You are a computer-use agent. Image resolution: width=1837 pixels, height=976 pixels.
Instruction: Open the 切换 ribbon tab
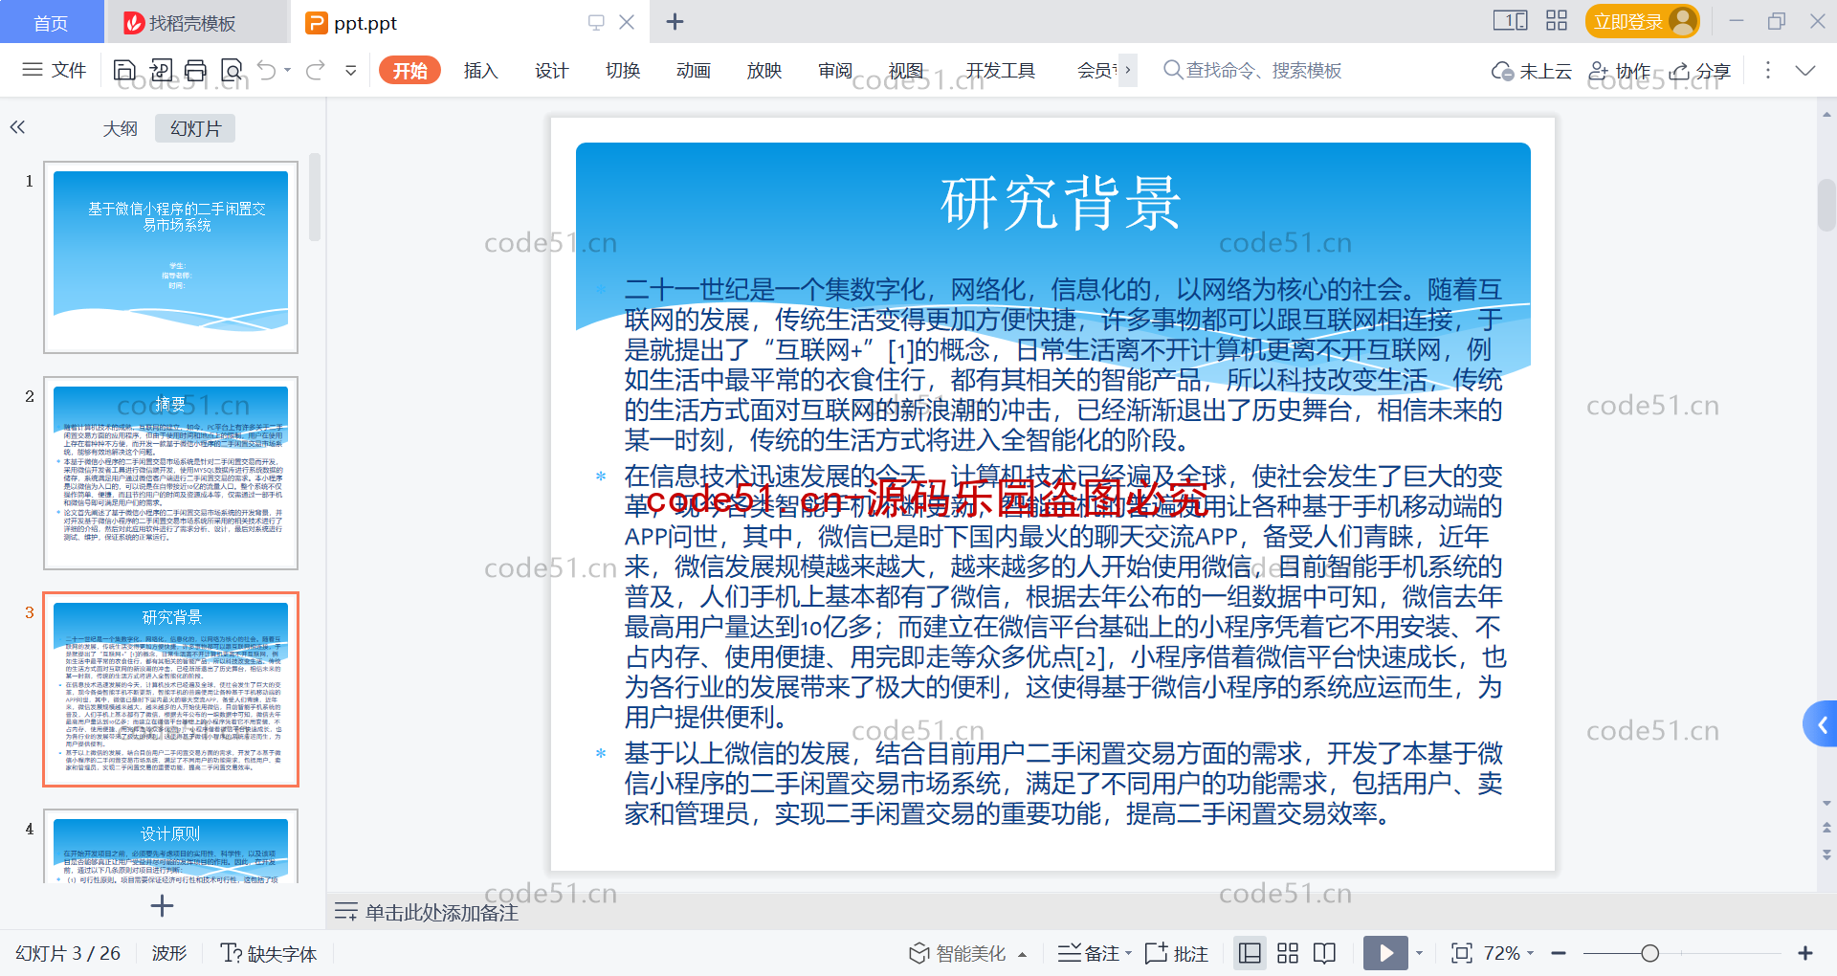(622, 71)
